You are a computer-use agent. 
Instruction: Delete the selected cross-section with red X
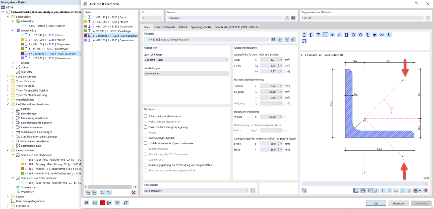pos(134,192)
